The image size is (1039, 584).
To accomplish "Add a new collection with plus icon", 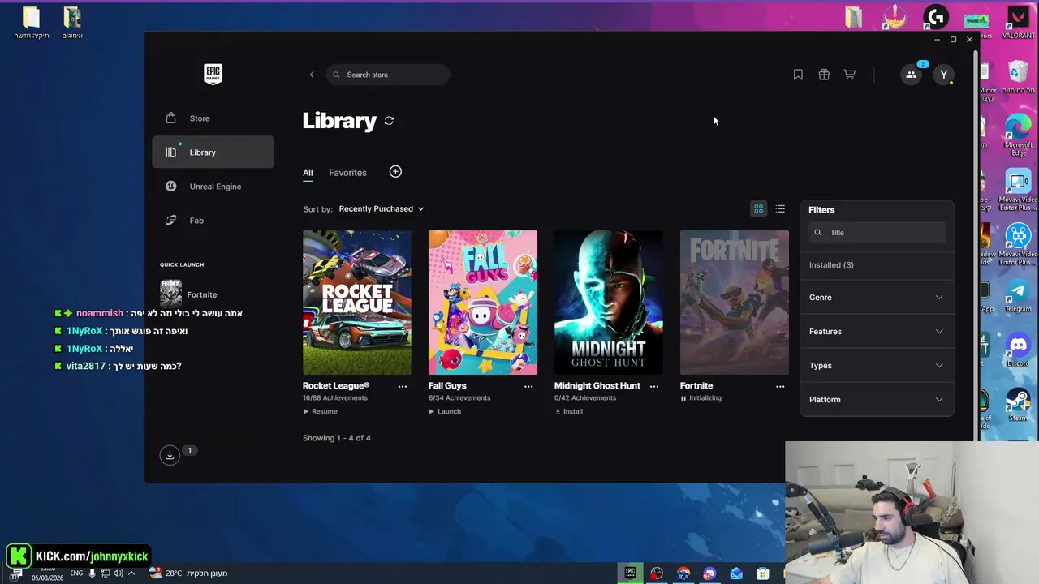I will pos(395,172).
